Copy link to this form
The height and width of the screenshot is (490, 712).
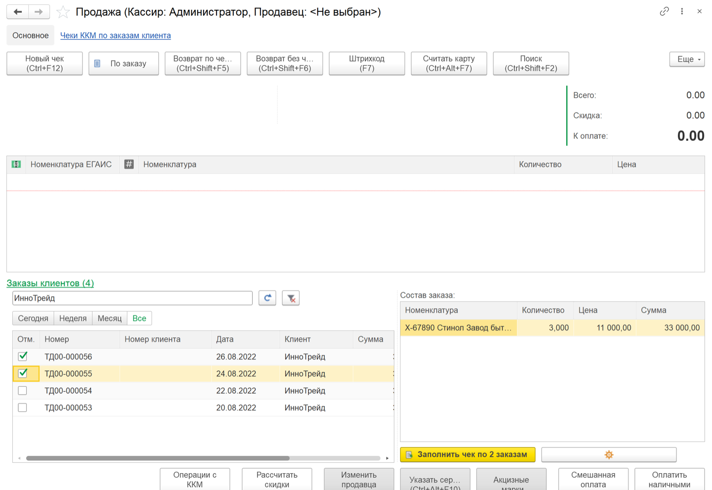(x=664, y=11)
